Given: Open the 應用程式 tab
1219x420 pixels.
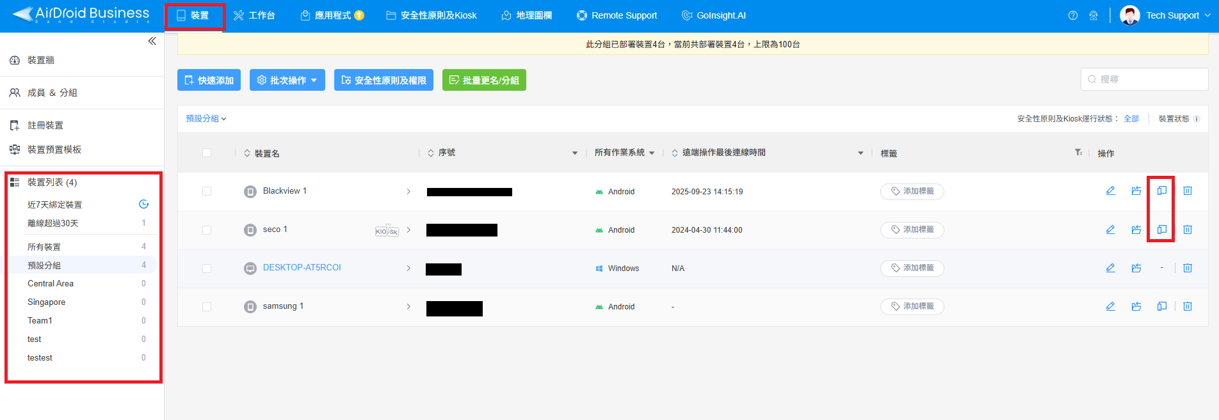Looking at the screenshot, I should [332, 15].
